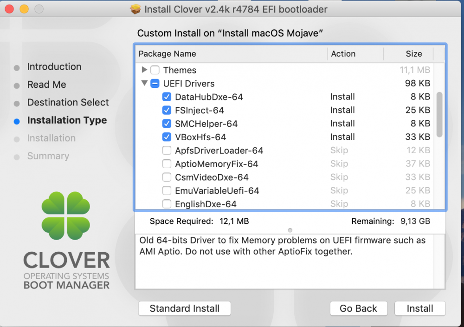The width and height of the screenshot is (464, 327).
Task: Select the Read Me step
Action: point(46,85)
